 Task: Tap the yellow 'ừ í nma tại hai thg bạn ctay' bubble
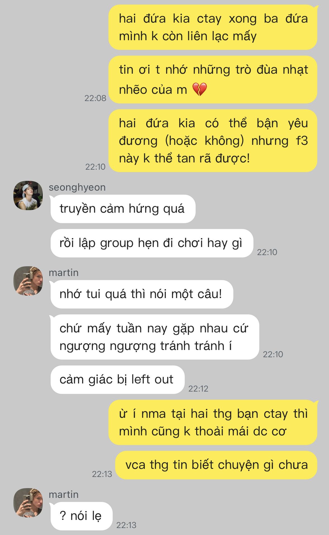click(x=213, y=422)
